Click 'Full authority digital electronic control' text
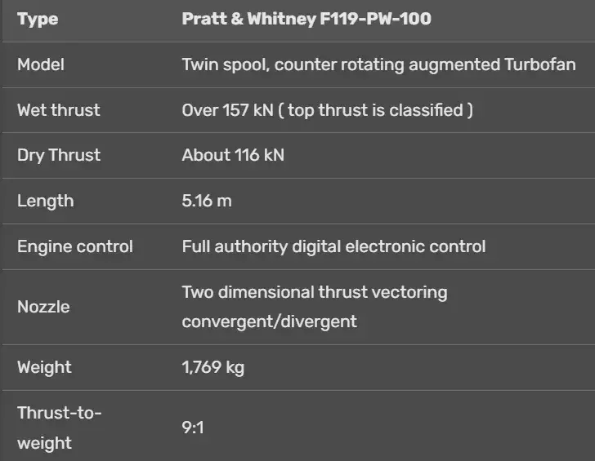The height and width of the screenshot is (461, 595). [333, 246]
